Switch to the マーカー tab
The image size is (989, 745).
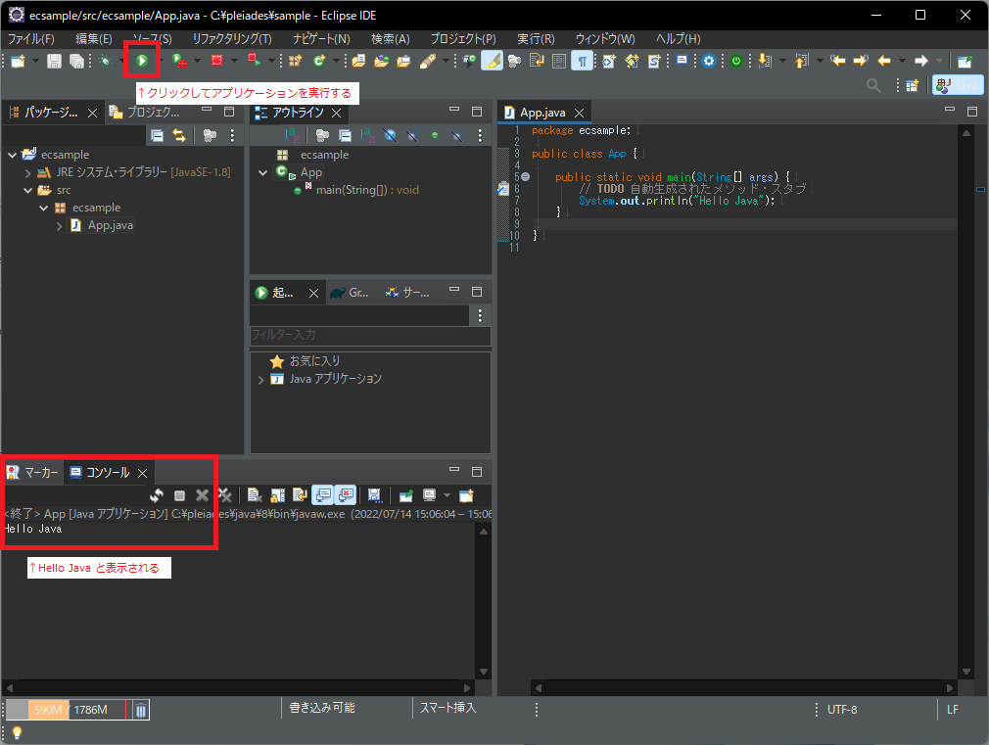(x=32, y=473)
